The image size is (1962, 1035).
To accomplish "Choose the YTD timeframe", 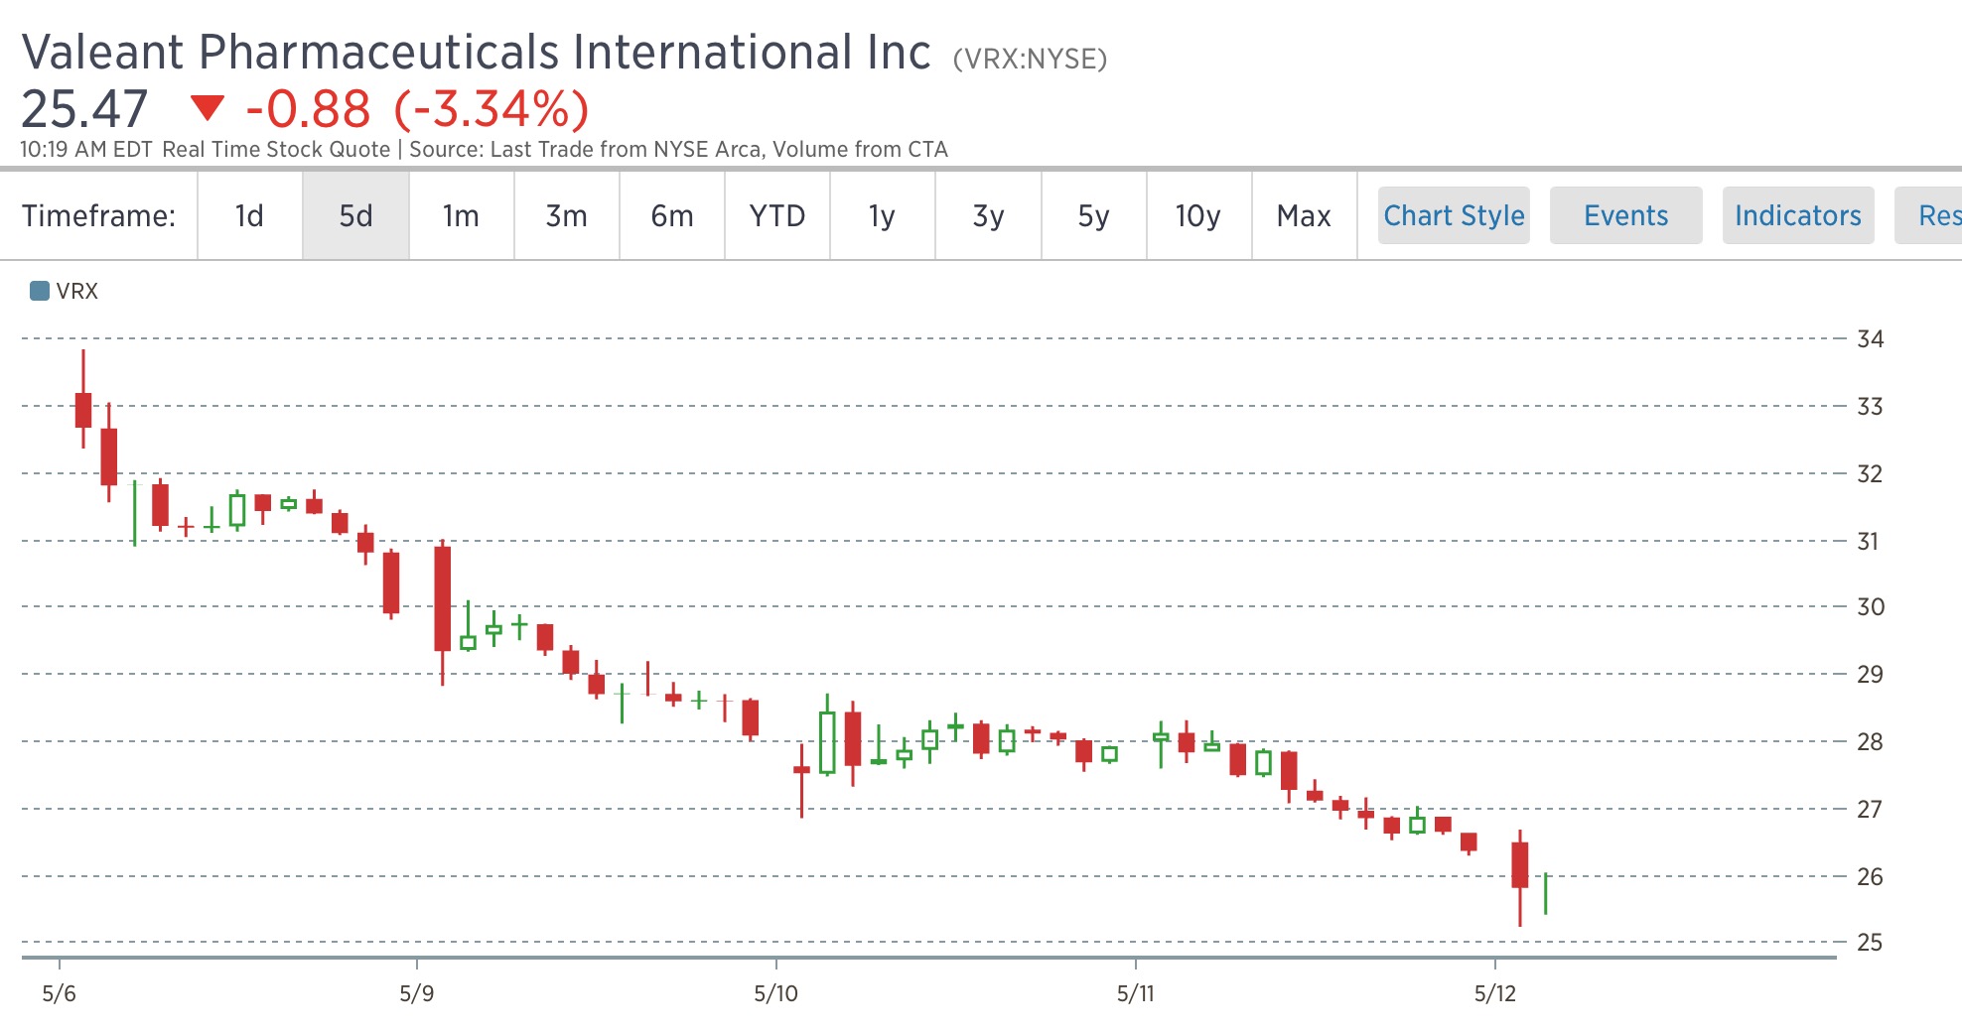I will coord(777,215).
